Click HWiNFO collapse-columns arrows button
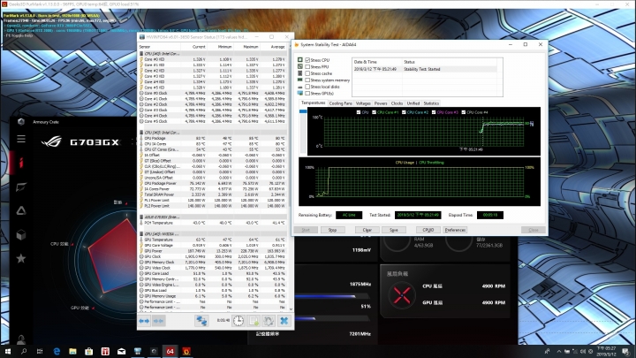 (x=159, y=321)
